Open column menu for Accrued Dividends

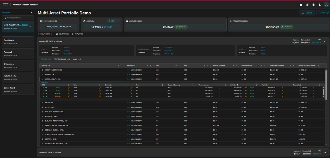pyautogui.click(x=236, y=66)
